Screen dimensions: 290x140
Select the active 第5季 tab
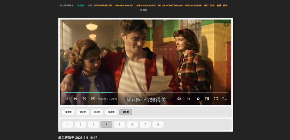126,112
